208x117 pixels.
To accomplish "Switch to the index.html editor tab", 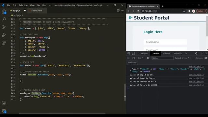I will (37, 11).
